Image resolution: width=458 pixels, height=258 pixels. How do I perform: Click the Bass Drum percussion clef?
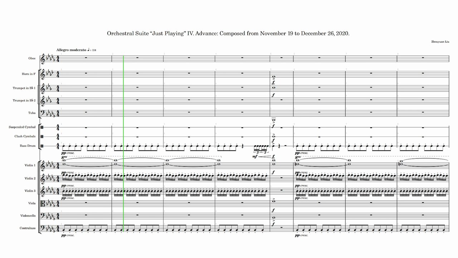tap(43, 146)
